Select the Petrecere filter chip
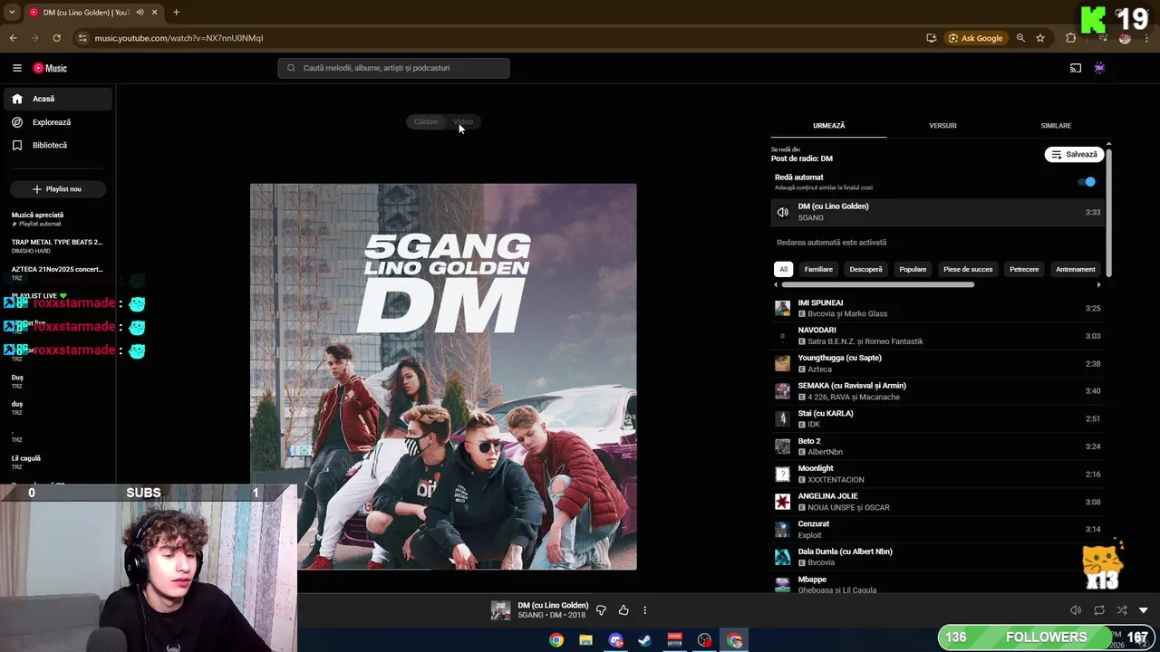 pyautogui.click(x=1024, y=269)
